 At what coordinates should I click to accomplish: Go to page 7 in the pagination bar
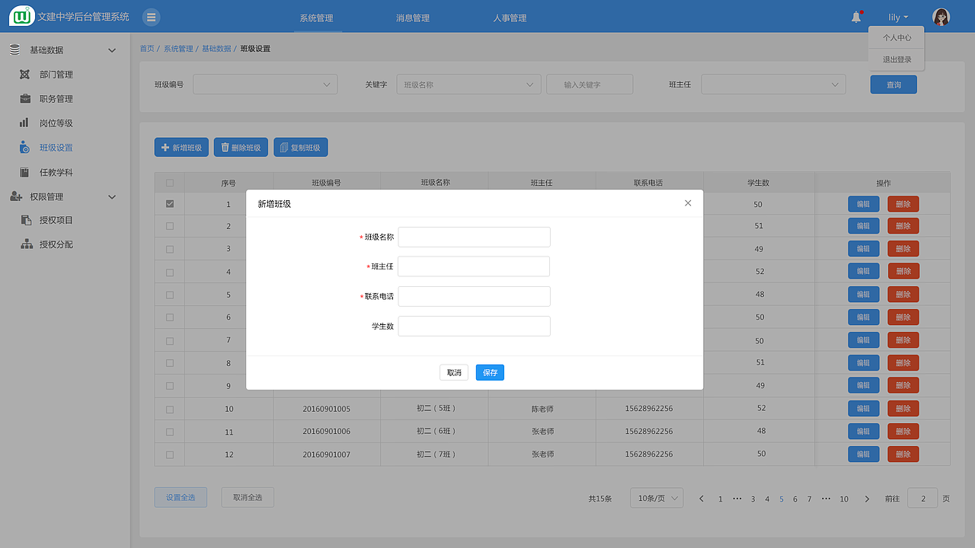click(x=809, y=499)
